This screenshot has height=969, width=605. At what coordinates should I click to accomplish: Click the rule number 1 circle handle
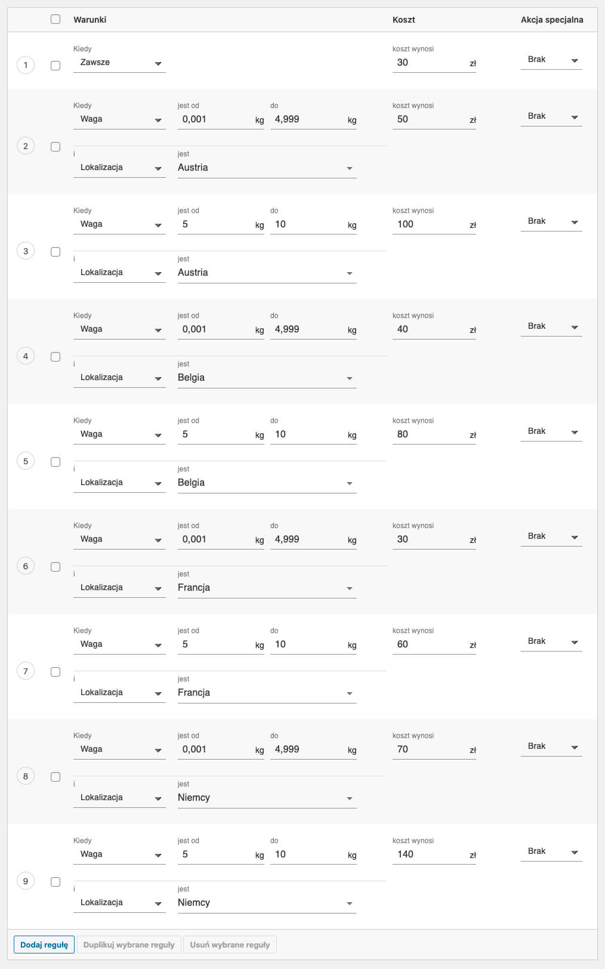(x=26, y=65)
